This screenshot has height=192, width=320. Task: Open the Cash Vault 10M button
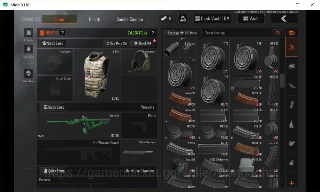[x=212, y=19]
